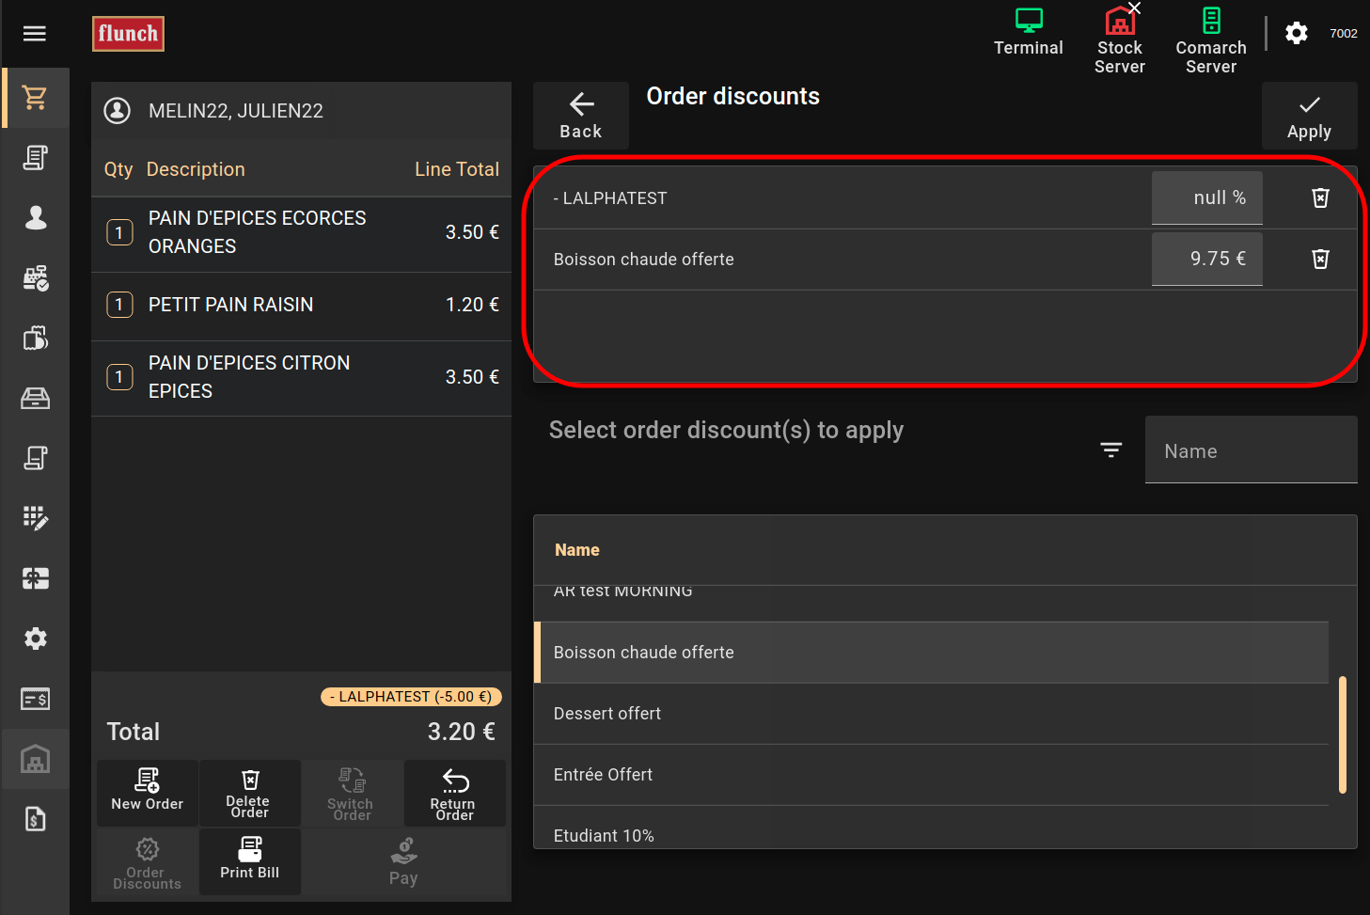
Task: Open the shopping cart sidebar icon
Action: [x=35, y=98]
